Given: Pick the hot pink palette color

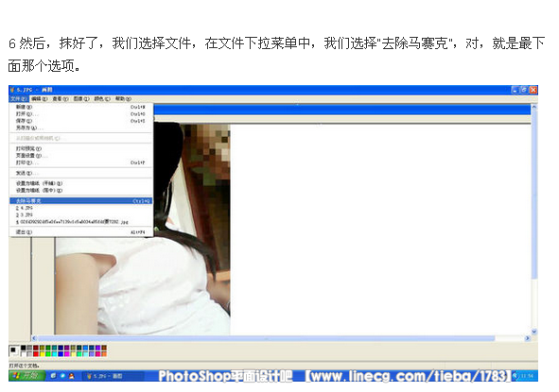Looking at the screenshot, I should pyautogui.click(x=97, y=354).
